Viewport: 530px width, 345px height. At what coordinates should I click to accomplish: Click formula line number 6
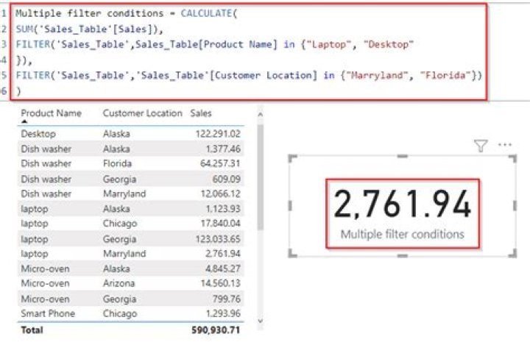point(4,91)
